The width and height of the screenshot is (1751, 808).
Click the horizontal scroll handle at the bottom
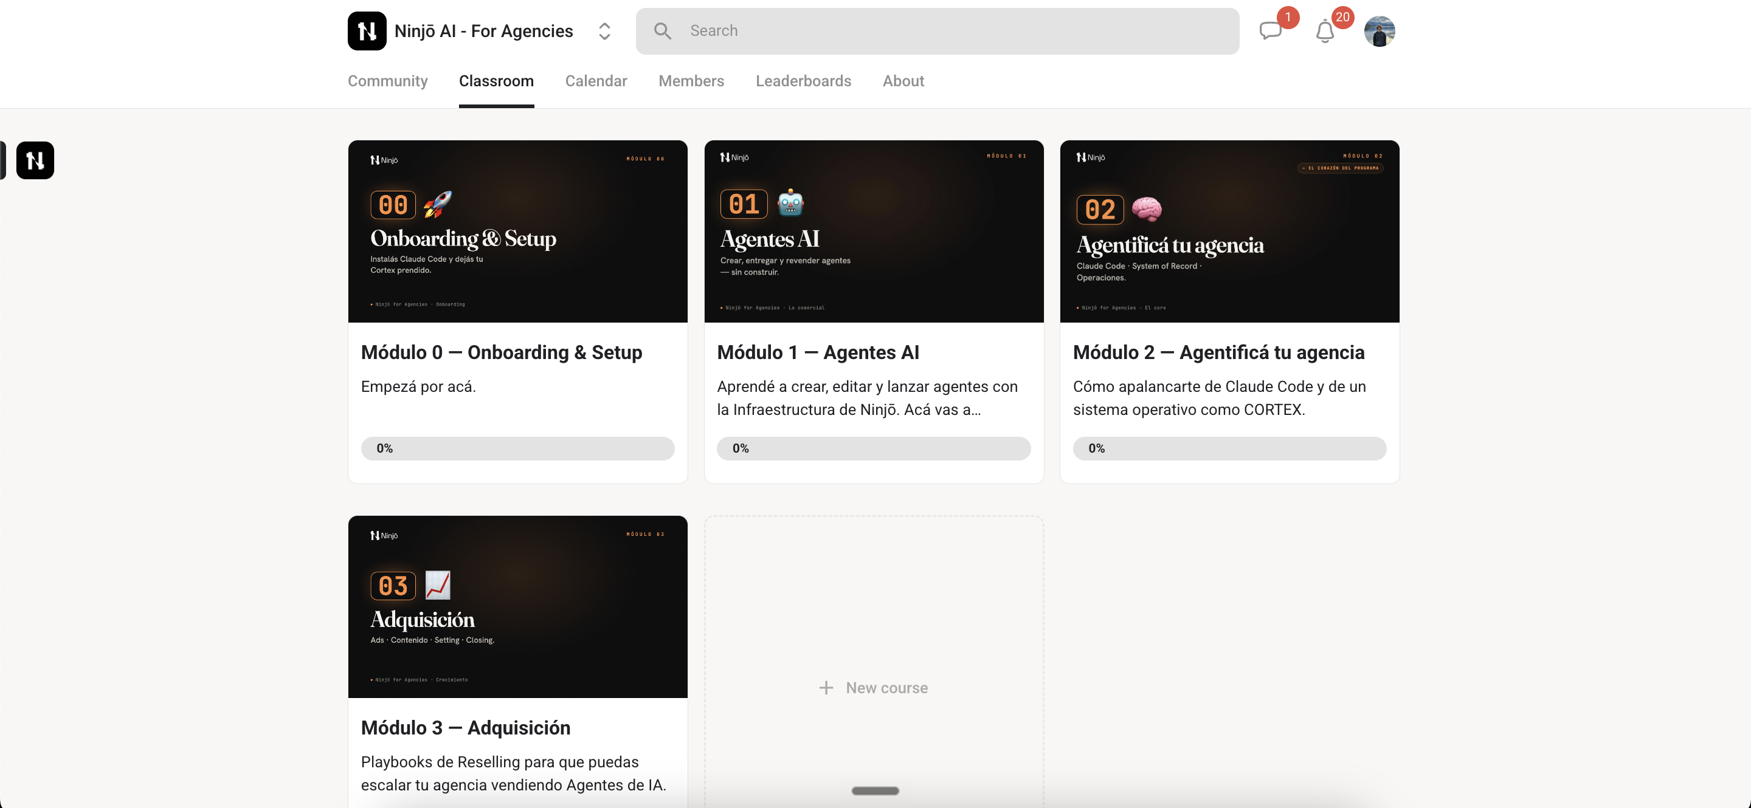click(x=875, y=790)
